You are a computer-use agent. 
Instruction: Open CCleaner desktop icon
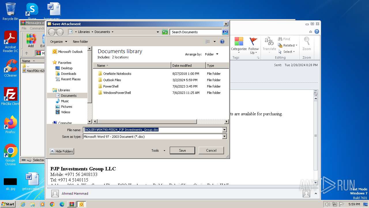[10, 68]
